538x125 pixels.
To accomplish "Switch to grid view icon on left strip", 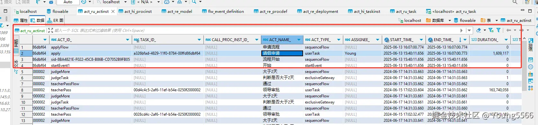I will pyautogui.click(x=16, y=51).
